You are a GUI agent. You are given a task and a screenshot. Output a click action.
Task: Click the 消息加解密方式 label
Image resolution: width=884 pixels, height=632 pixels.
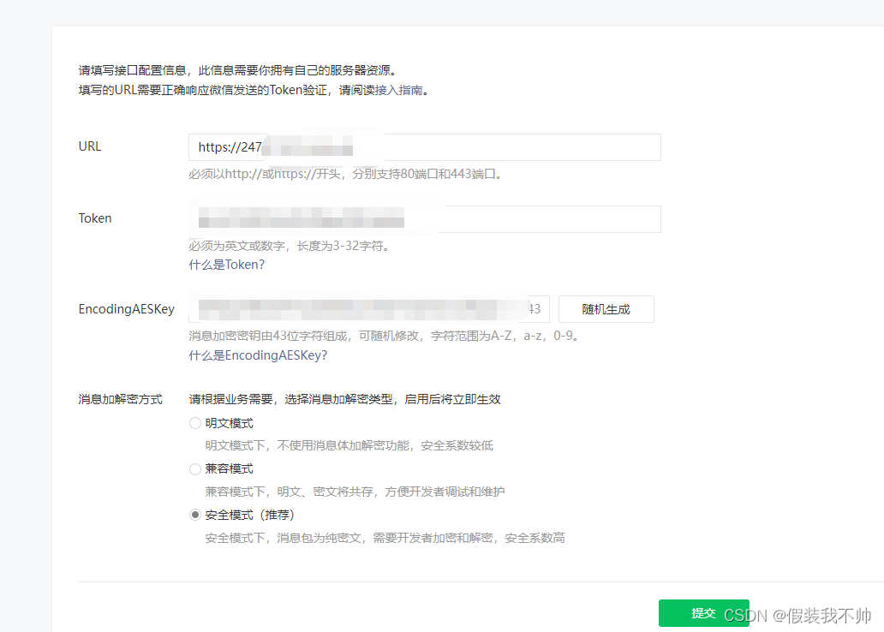120,399
